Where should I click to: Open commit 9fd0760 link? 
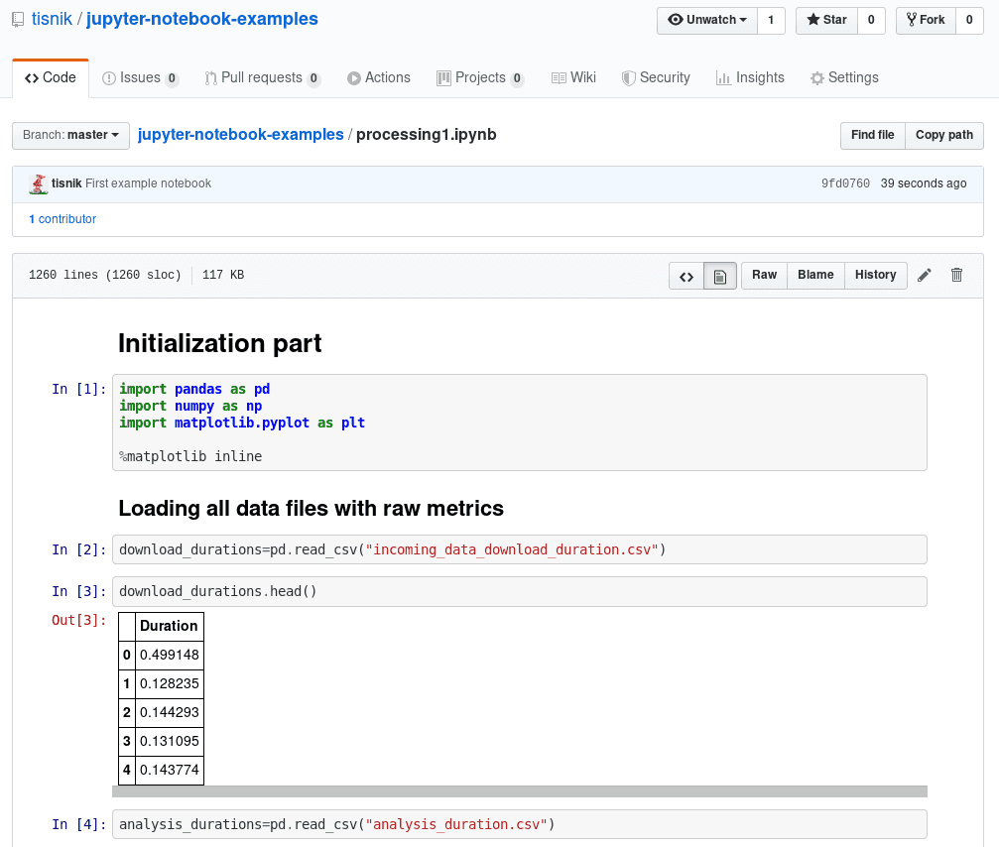pos(845,183)
